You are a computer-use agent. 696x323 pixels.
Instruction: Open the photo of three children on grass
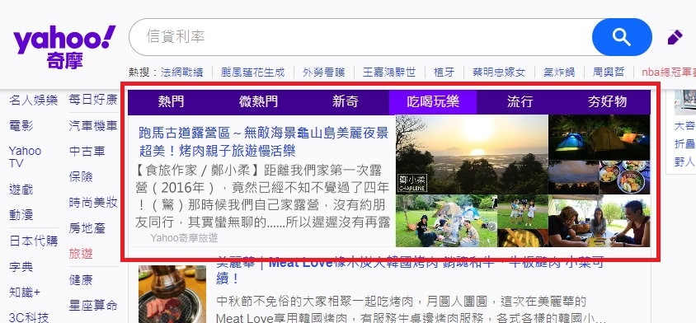[523, 212]
